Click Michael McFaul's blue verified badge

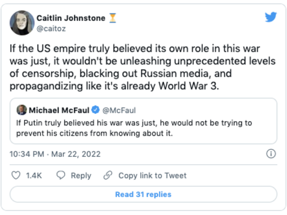(95, 110)
